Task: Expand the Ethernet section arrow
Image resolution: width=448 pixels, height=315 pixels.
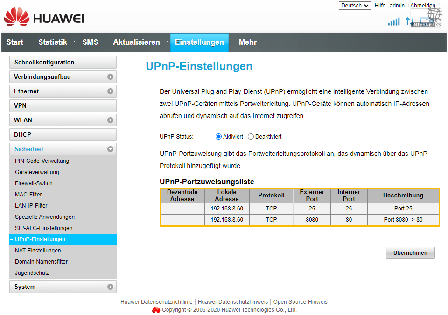Action: 110,91
